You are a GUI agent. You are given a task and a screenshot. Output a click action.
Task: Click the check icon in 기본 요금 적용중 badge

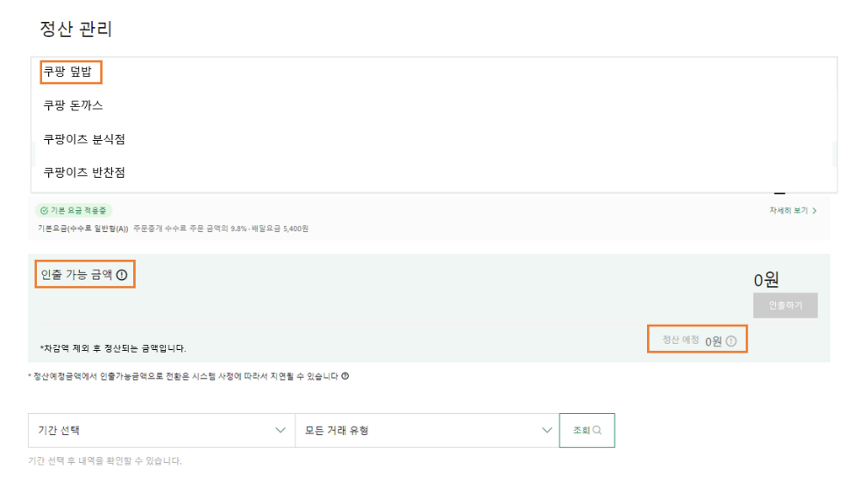pos(44,210)
